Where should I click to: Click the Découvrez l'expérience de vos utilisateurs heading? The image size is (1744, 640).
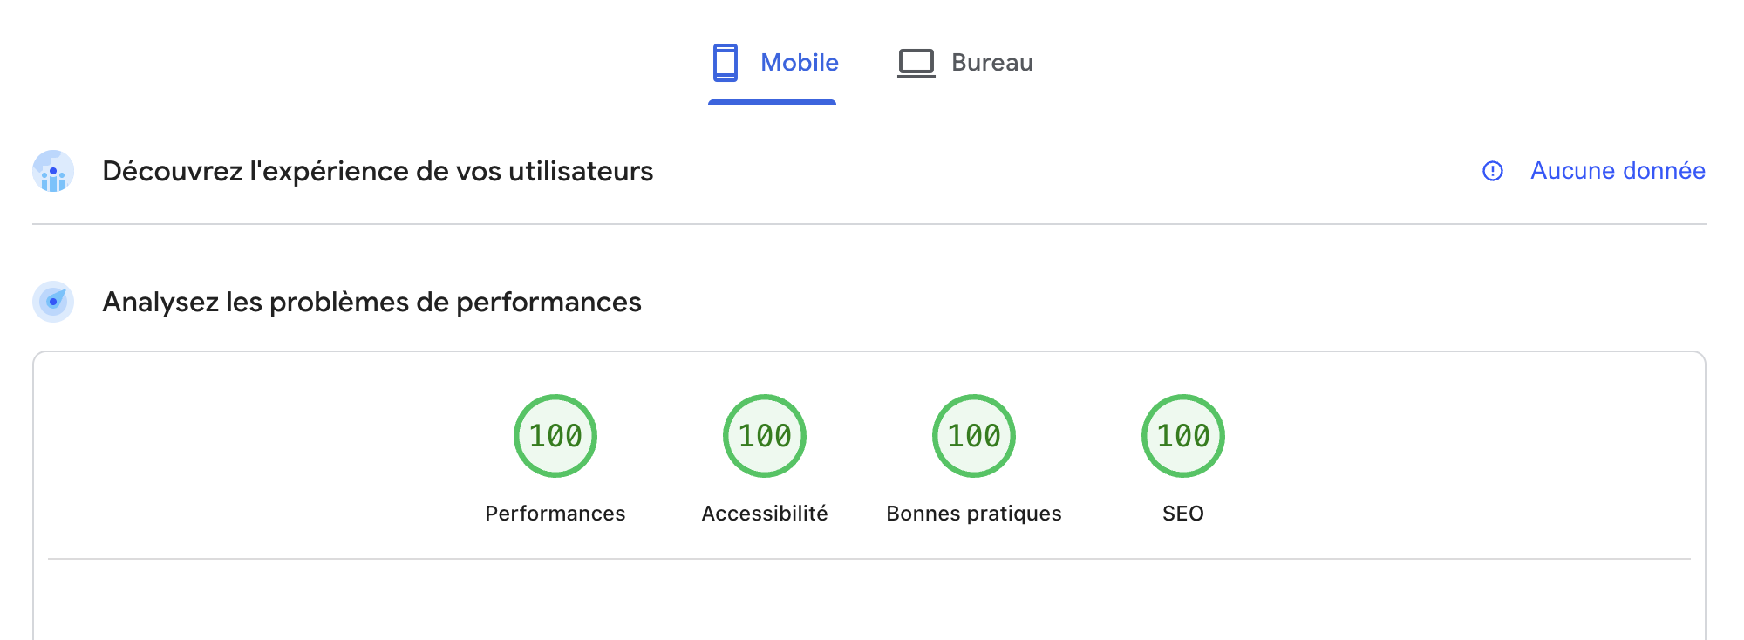point(378,172)
